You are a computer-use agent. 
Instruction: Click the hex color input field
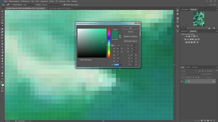[x=118, y=65]
